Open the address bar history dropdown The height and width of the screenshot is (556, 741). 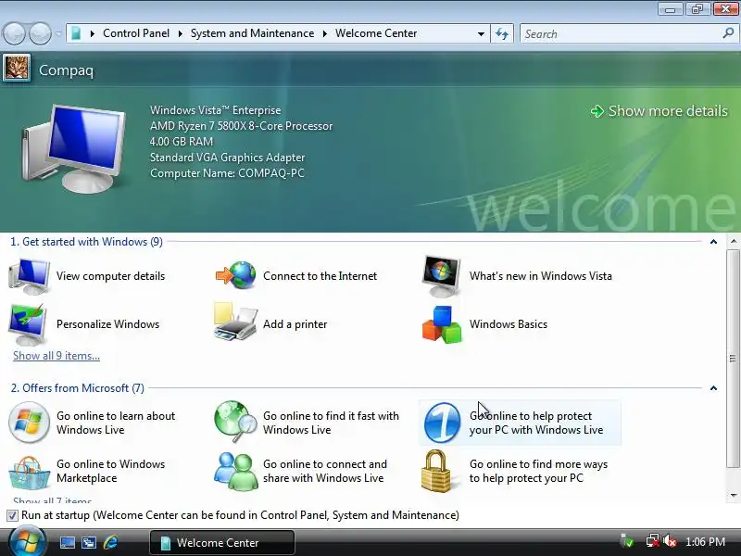481,34
